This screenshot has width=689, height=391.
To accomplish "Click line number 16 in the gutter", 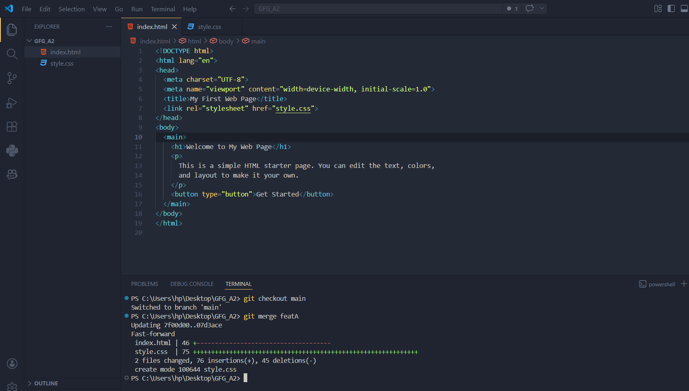I will 138,194.
